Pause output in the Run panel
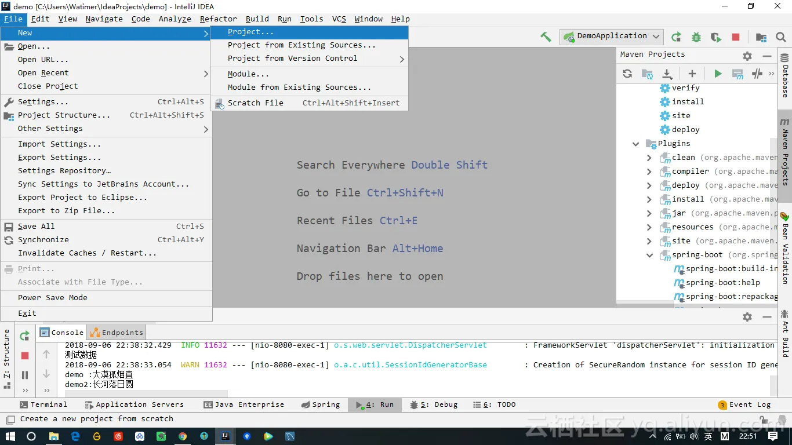Viewport: 792px width, 445px height. click(x=24, y=375)
